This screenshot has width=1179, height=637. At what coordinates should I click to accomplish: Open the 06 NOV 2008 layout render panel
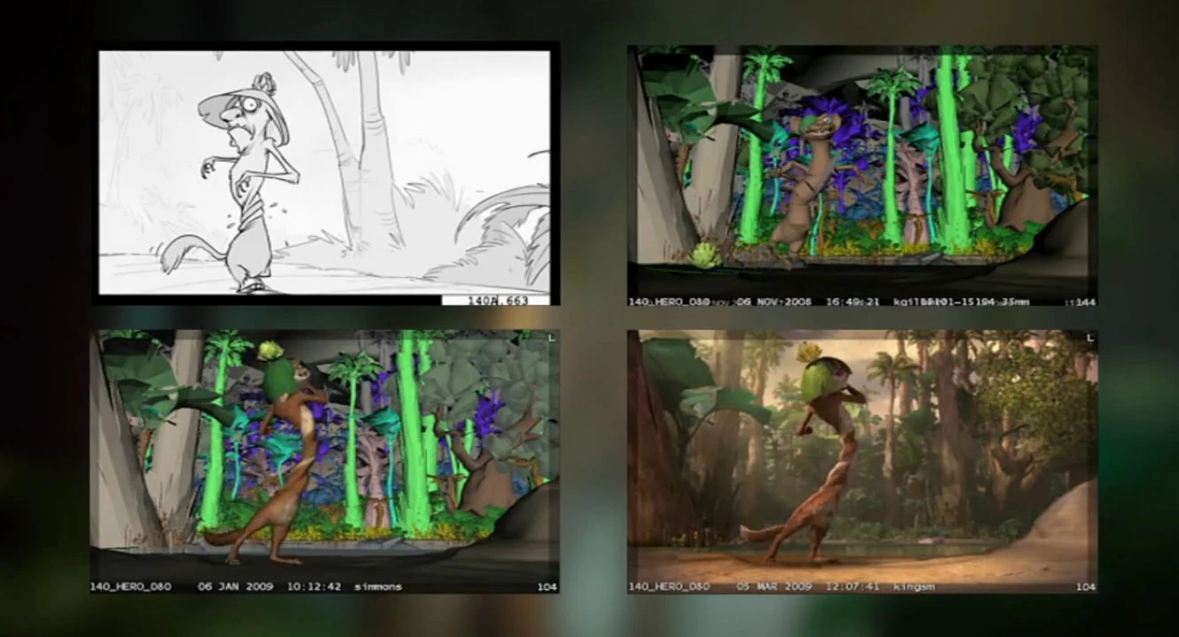[x=862, y=177]
